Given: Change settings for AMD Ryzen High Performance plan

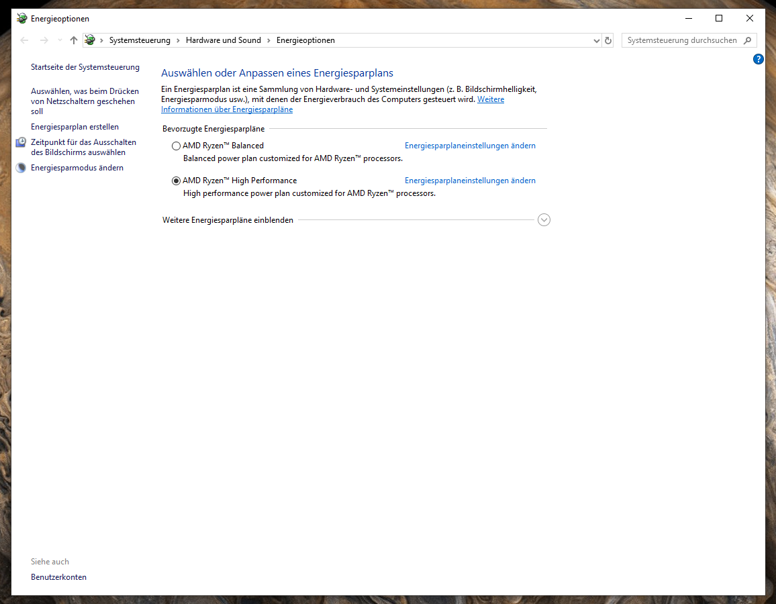Looking at the screenshot, I should coord(470,181).
